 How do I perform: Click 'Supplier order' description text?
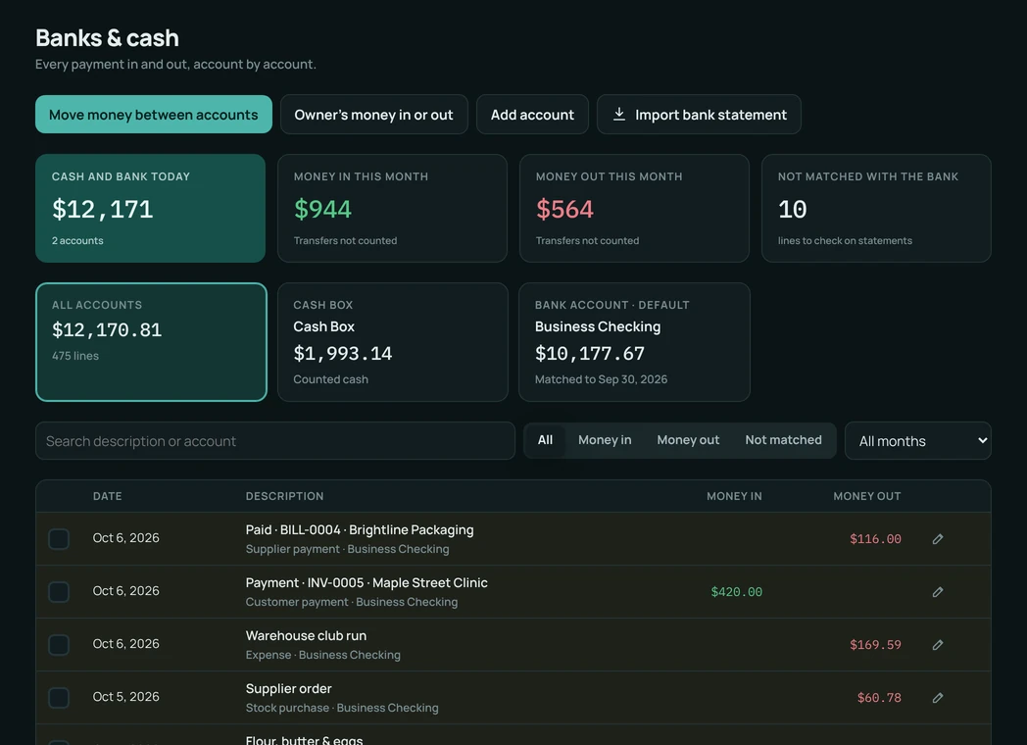(x=288, y=689)
